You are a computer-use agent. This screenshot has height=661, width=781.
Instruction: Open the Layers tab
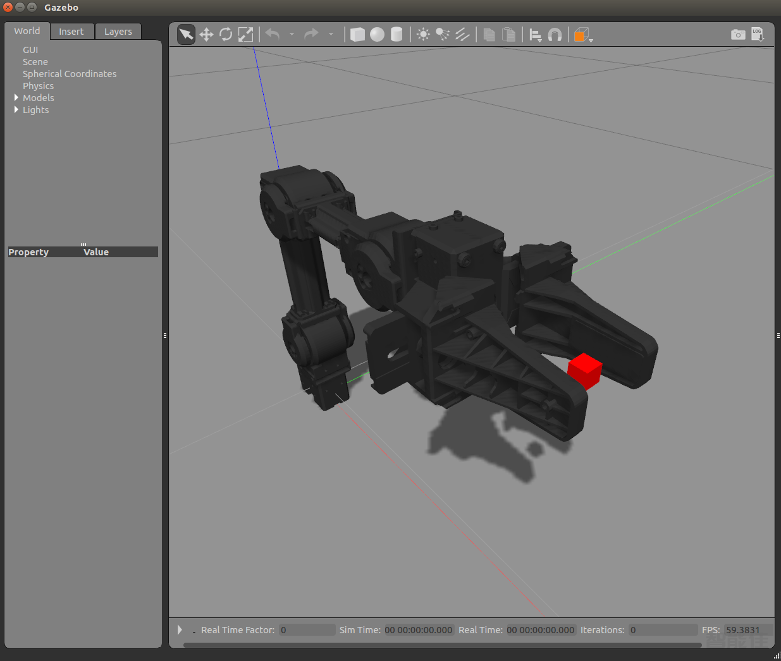(118, 31)
